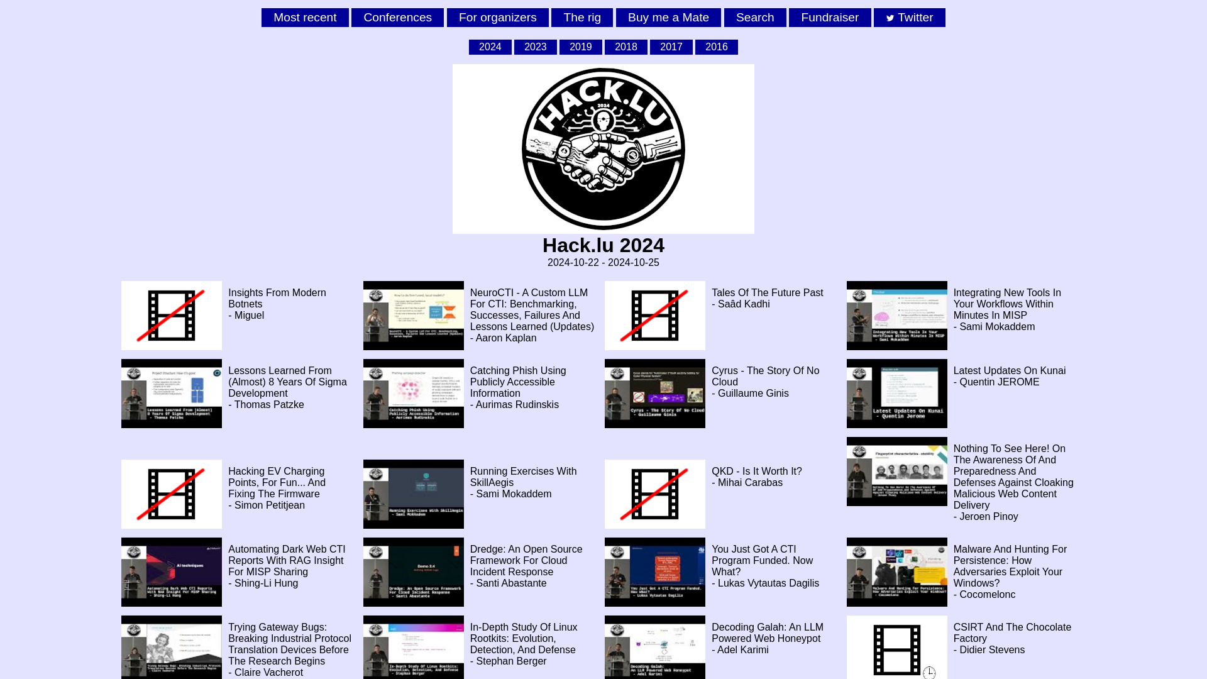Click the film reel icon for Insights From Modern Botnets
The height and width of the screenshot is (679, 1207).
[171, 315]
